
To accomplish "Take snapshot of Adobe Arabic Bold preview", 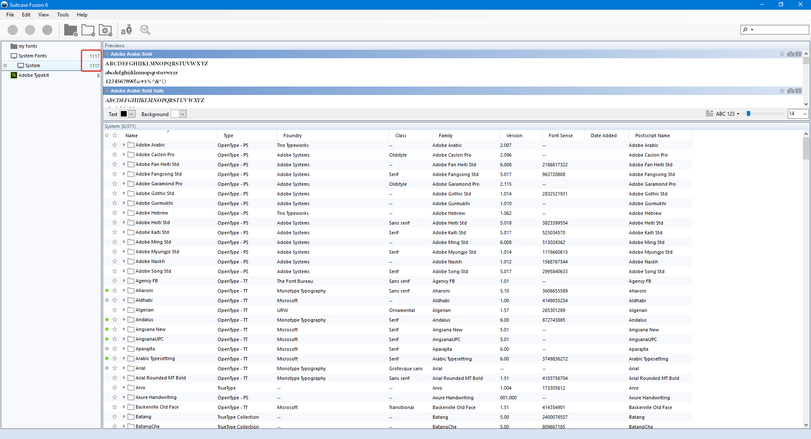I will click(790, 54).
